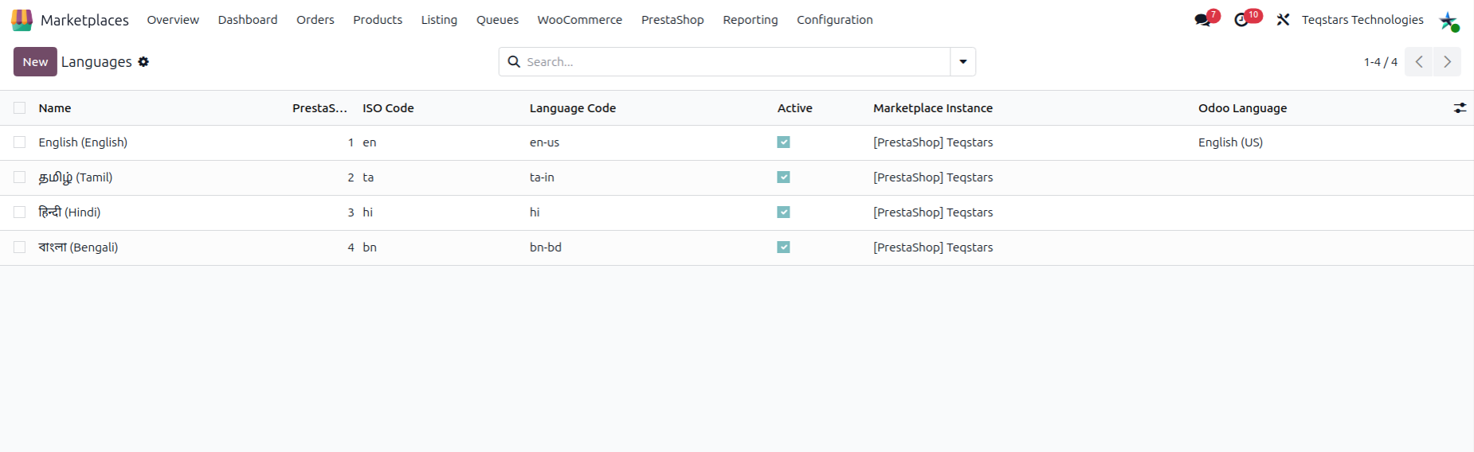
Task: Click the Marketplace Instance cell in Hindi row
Action: (x=933, y=212)
